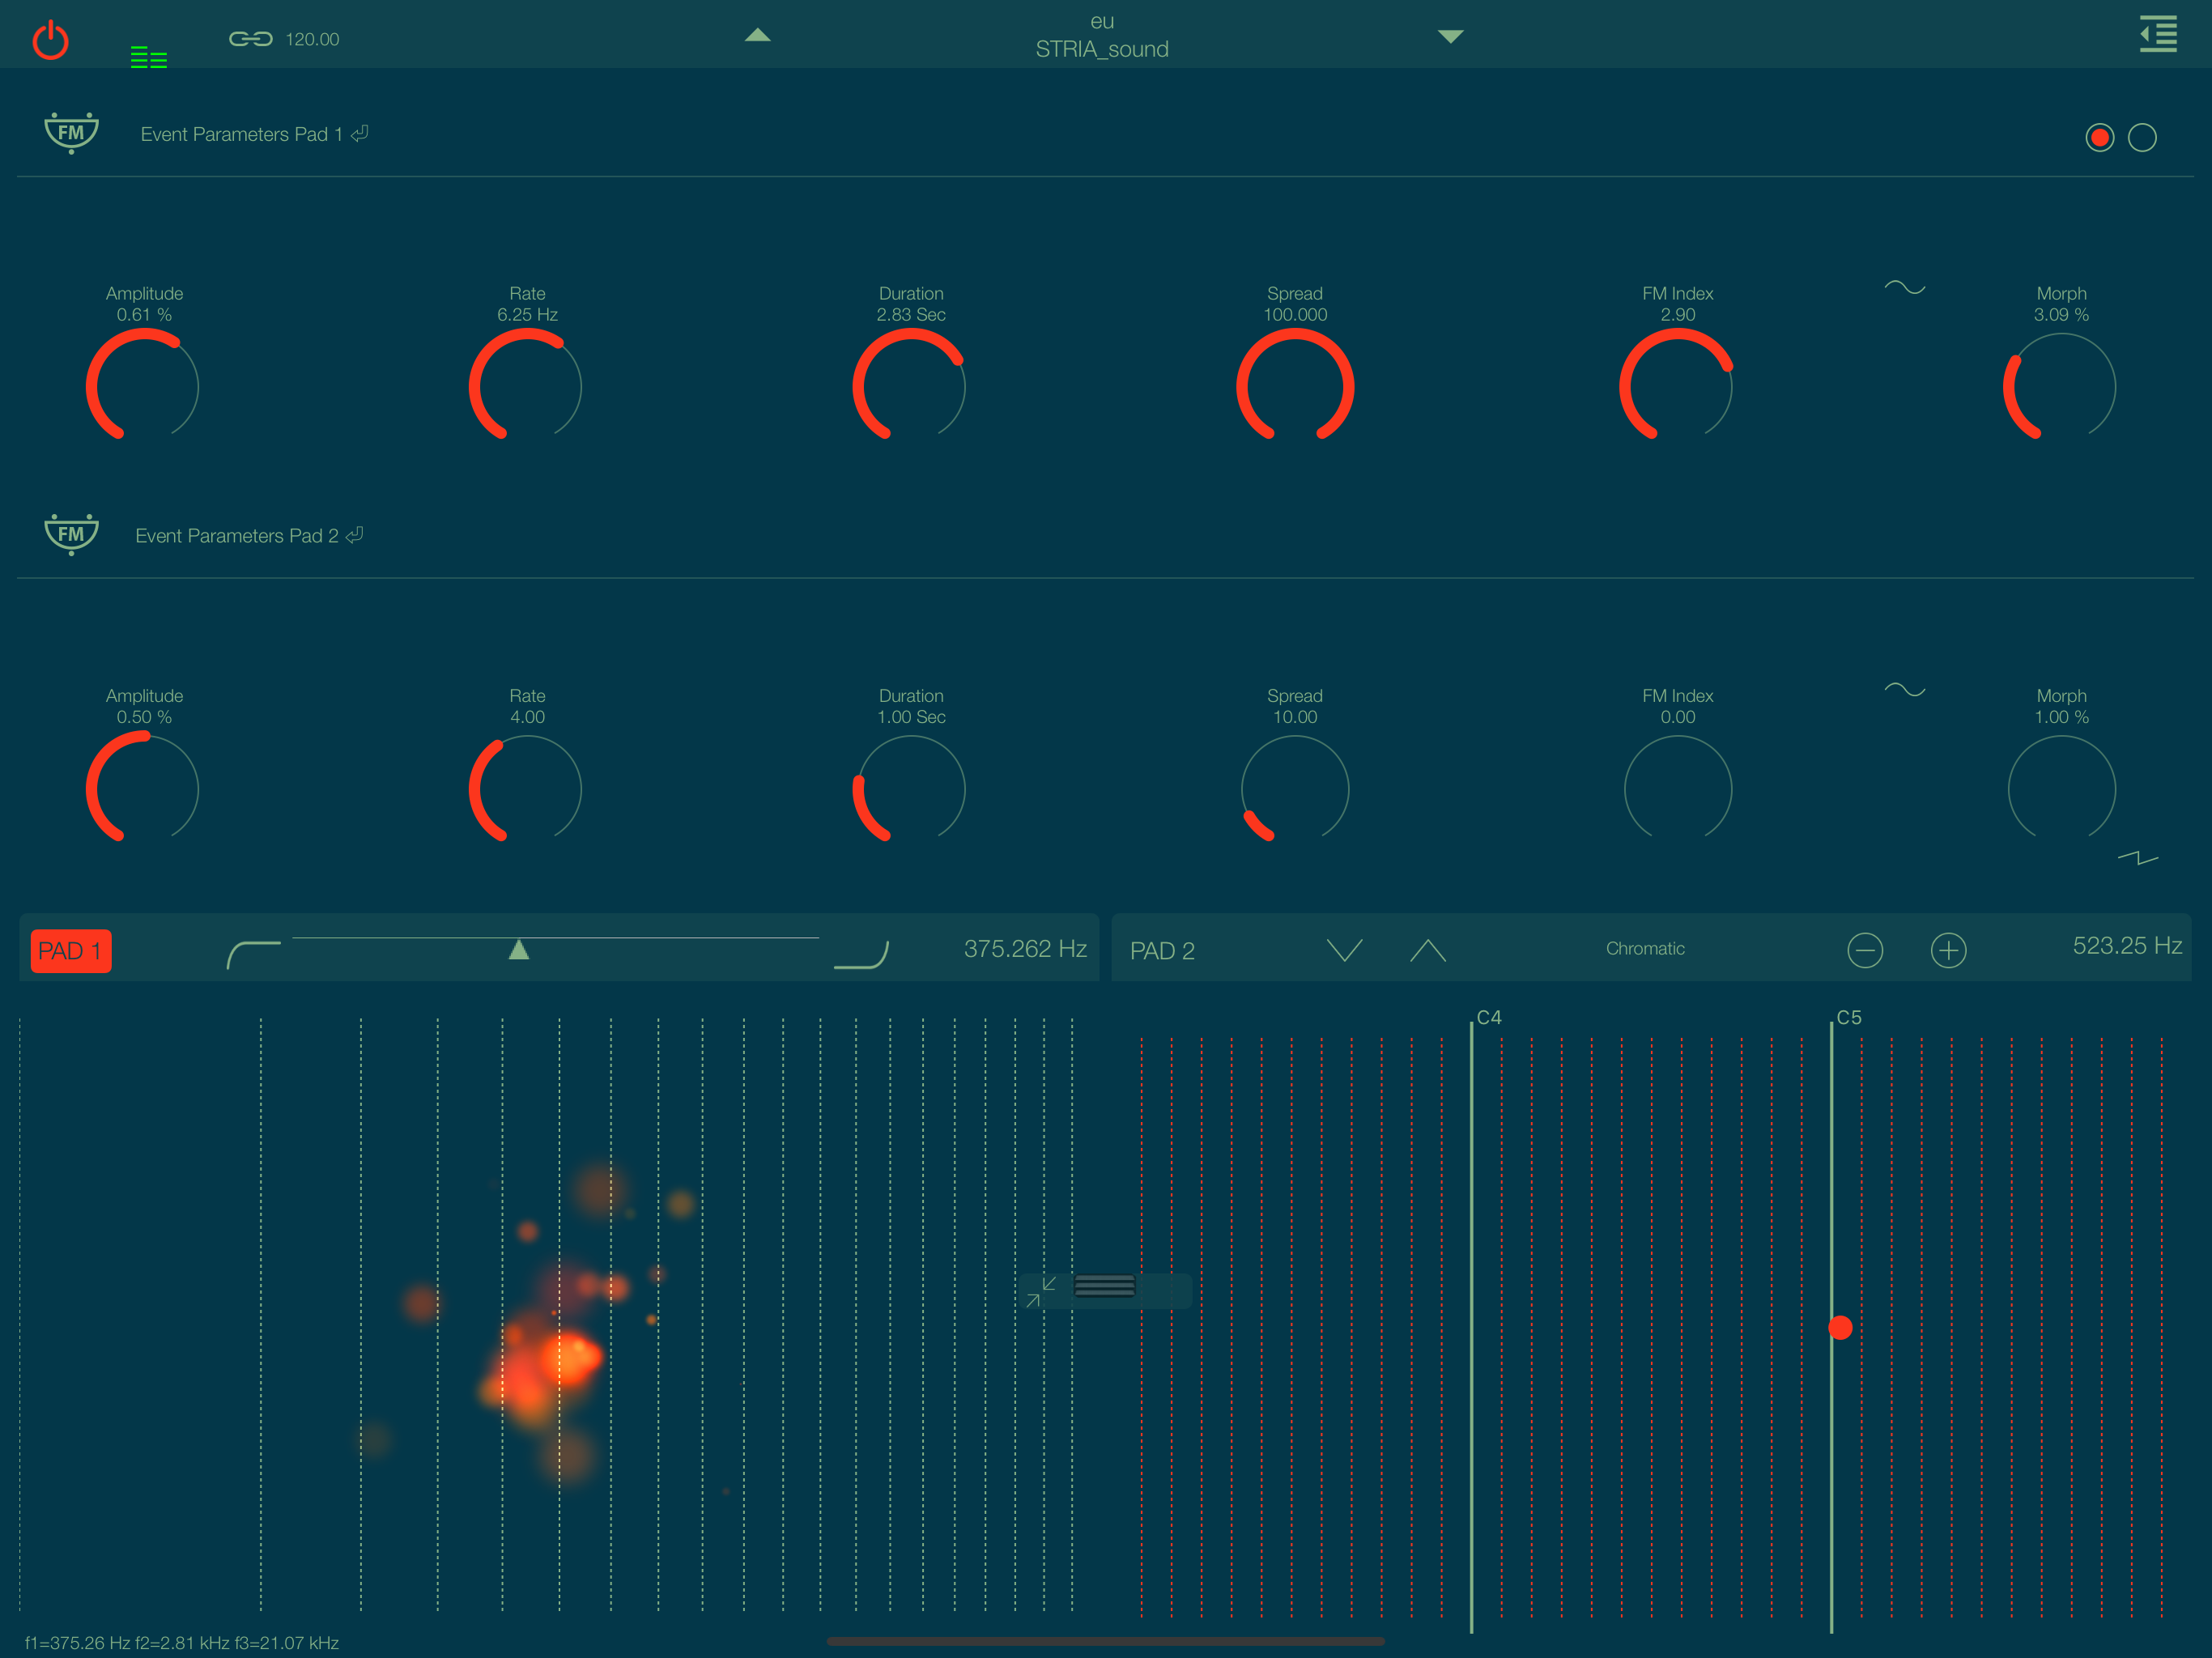
Task: Click the 523.25 Hz frequency value
Action: tap(2126, 946)
